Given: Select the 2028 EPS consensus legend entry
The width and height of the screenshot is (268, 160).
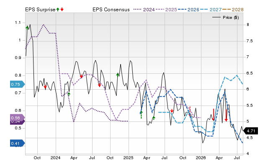Looking at the screenshot, I should coord(233,10).
